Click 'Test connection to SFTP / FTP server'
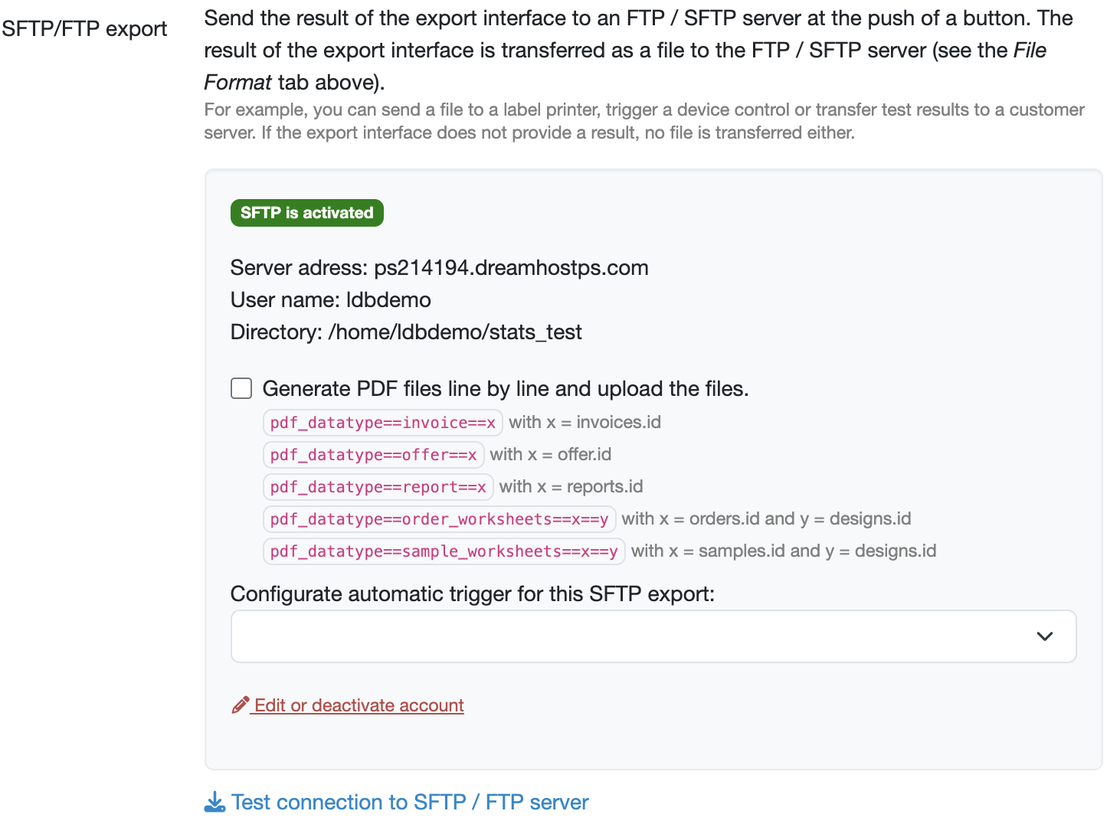 tap(410, 802)
